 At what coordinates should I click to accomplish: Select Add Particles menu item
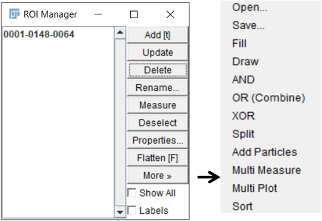(264, 152)
